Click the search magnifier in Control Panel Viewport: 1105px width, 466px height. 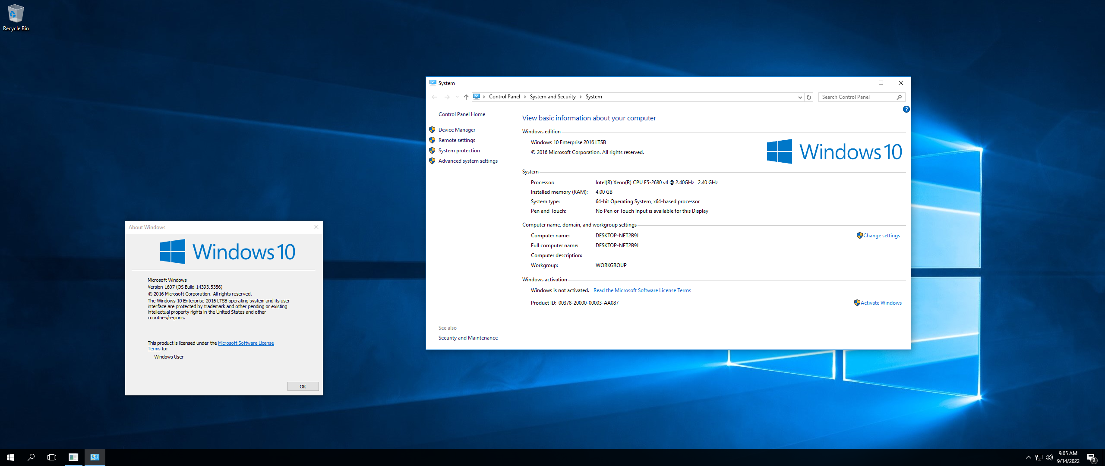click(x=899, y=97)
